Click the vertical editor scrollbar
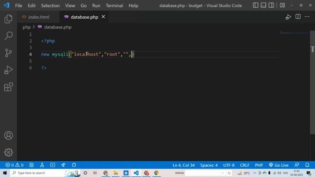This screenshot has width=315, height=177. coord(313,82)
